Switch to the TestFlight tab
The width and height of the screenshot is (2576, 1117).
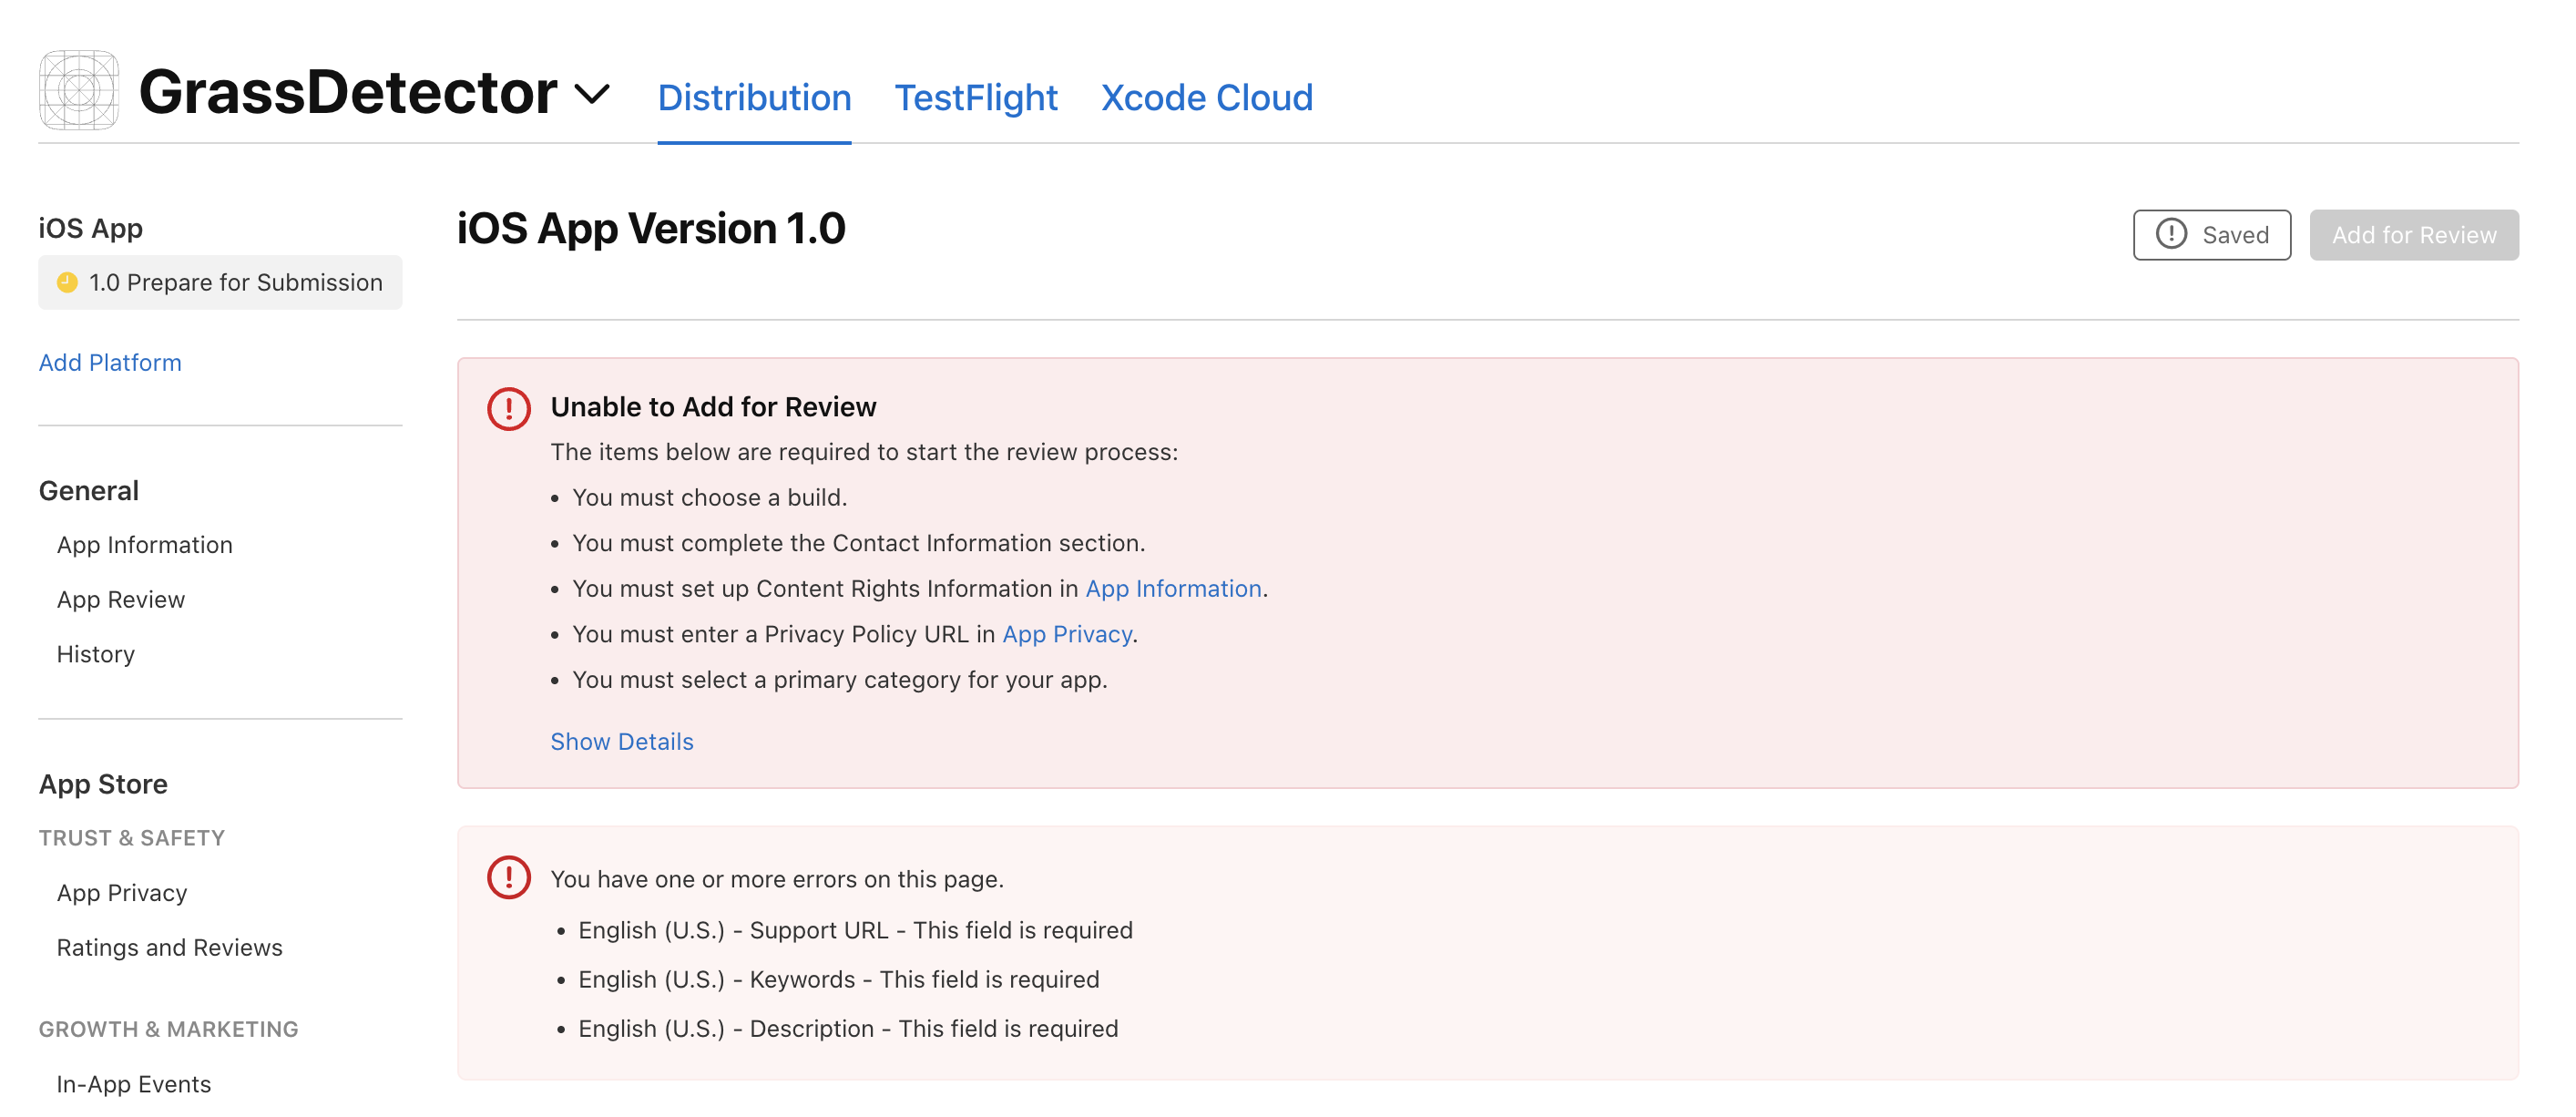(x=975, y=97)
